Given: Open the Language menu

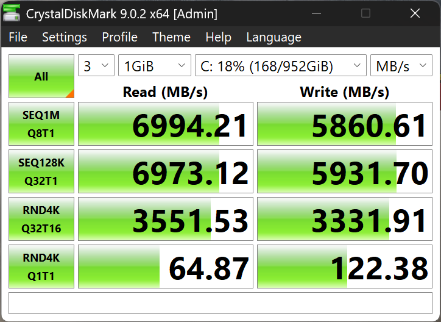Looking at the screenshot, I should pos(273,37).
